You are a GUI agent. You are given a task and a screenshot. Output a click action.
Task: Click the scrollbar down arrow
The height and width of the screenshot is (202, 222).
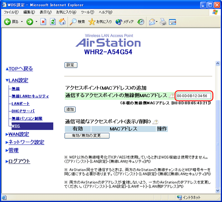pos(218,191)
